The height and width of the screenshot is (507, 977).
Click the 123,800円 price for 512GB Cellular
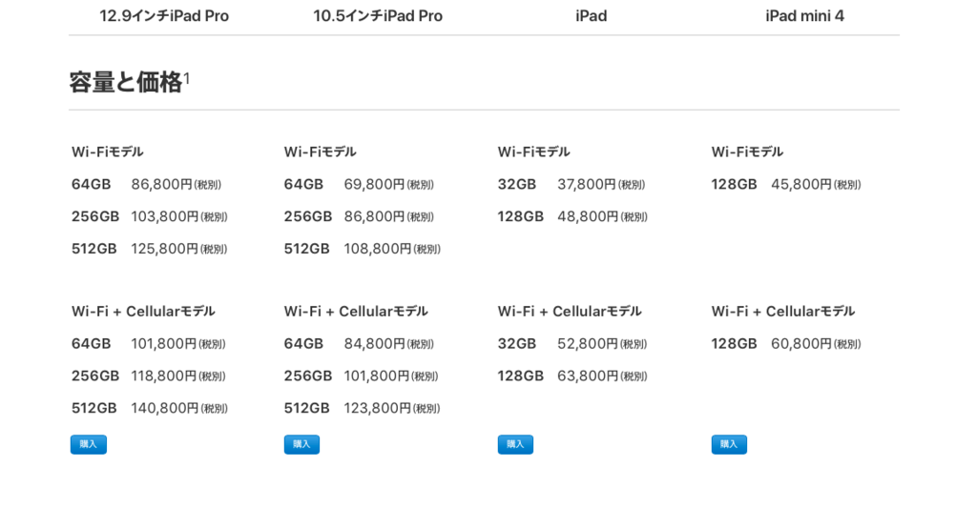coord(378,408)
